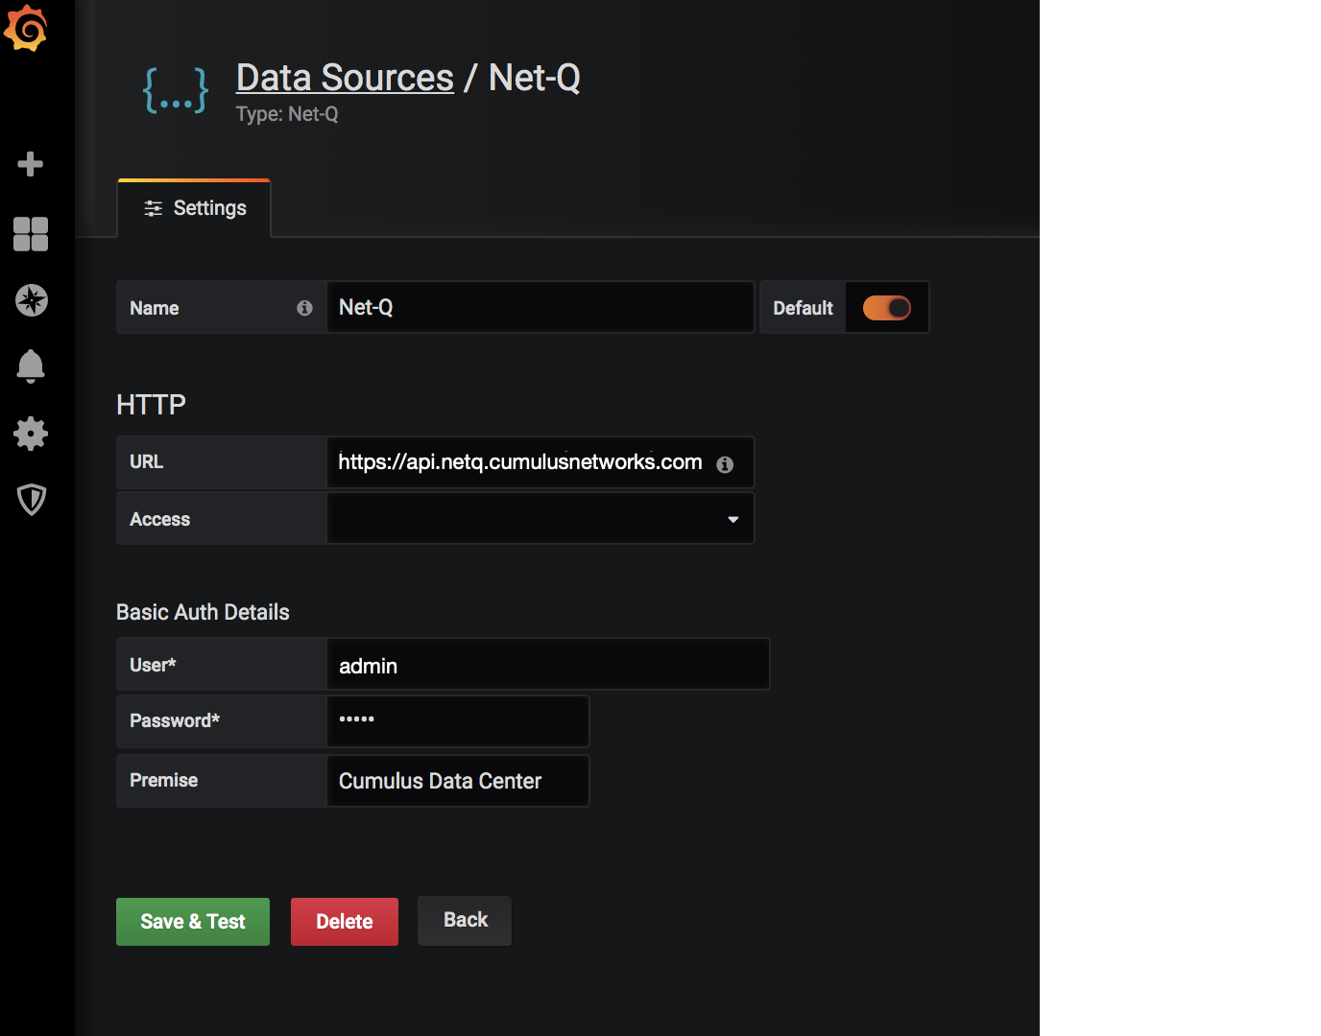The image size is (1321, 1036).
Task: Click the info icon beside Name
Action: click(304, 308)
